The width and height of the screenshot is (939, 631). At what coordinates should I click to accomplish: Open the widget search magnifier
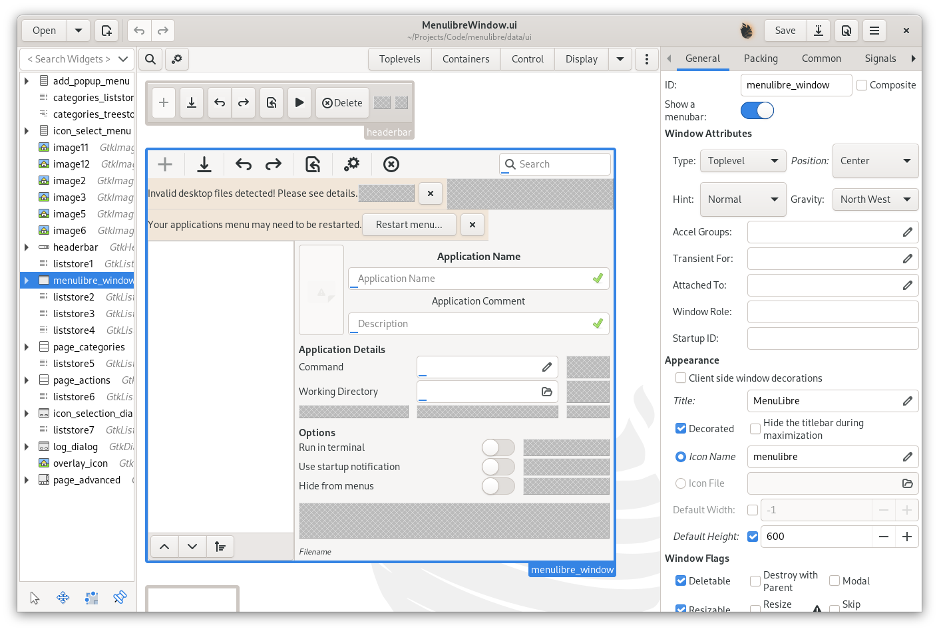[150, 59]
